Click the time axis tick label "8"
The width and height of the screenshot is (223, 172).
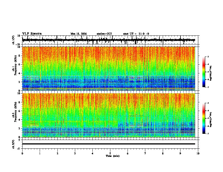pos(163,153)
